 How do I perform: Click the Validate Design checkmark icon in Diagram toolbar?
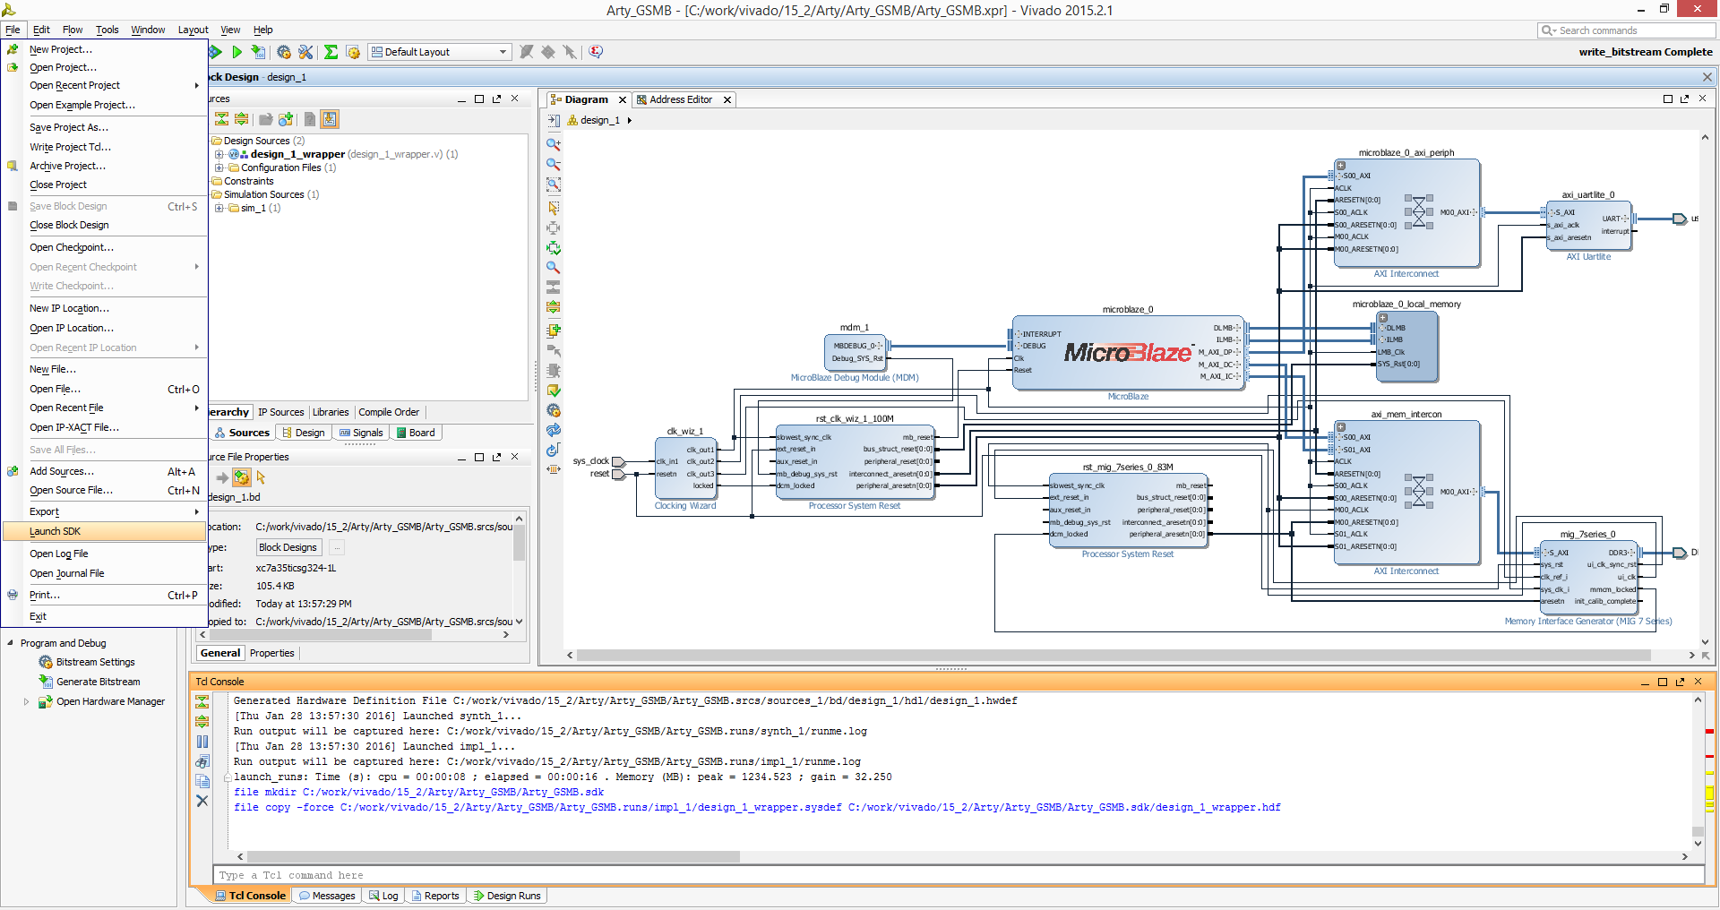click(x=554, y=391)
